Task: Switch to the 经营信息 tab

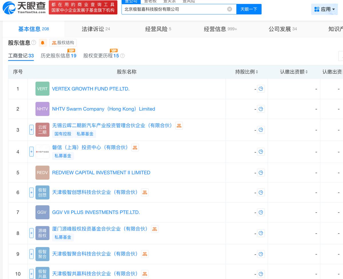Action: point(220,29)
